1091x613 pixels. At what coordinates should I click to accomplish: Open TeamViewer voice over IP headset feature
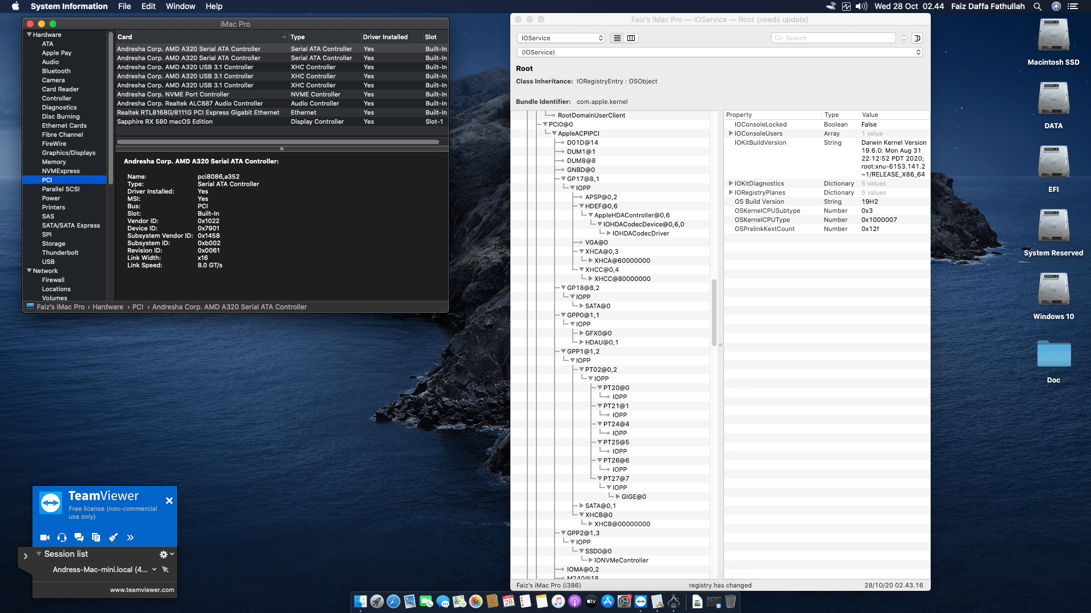coord(61,537)
